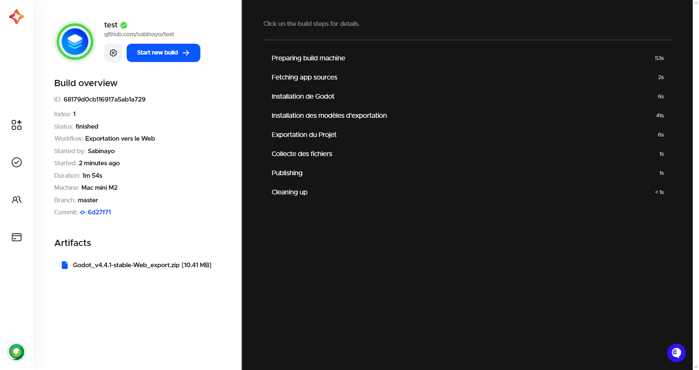
Task: Open the Teams icon in sidebar
Action: (17, 200)
